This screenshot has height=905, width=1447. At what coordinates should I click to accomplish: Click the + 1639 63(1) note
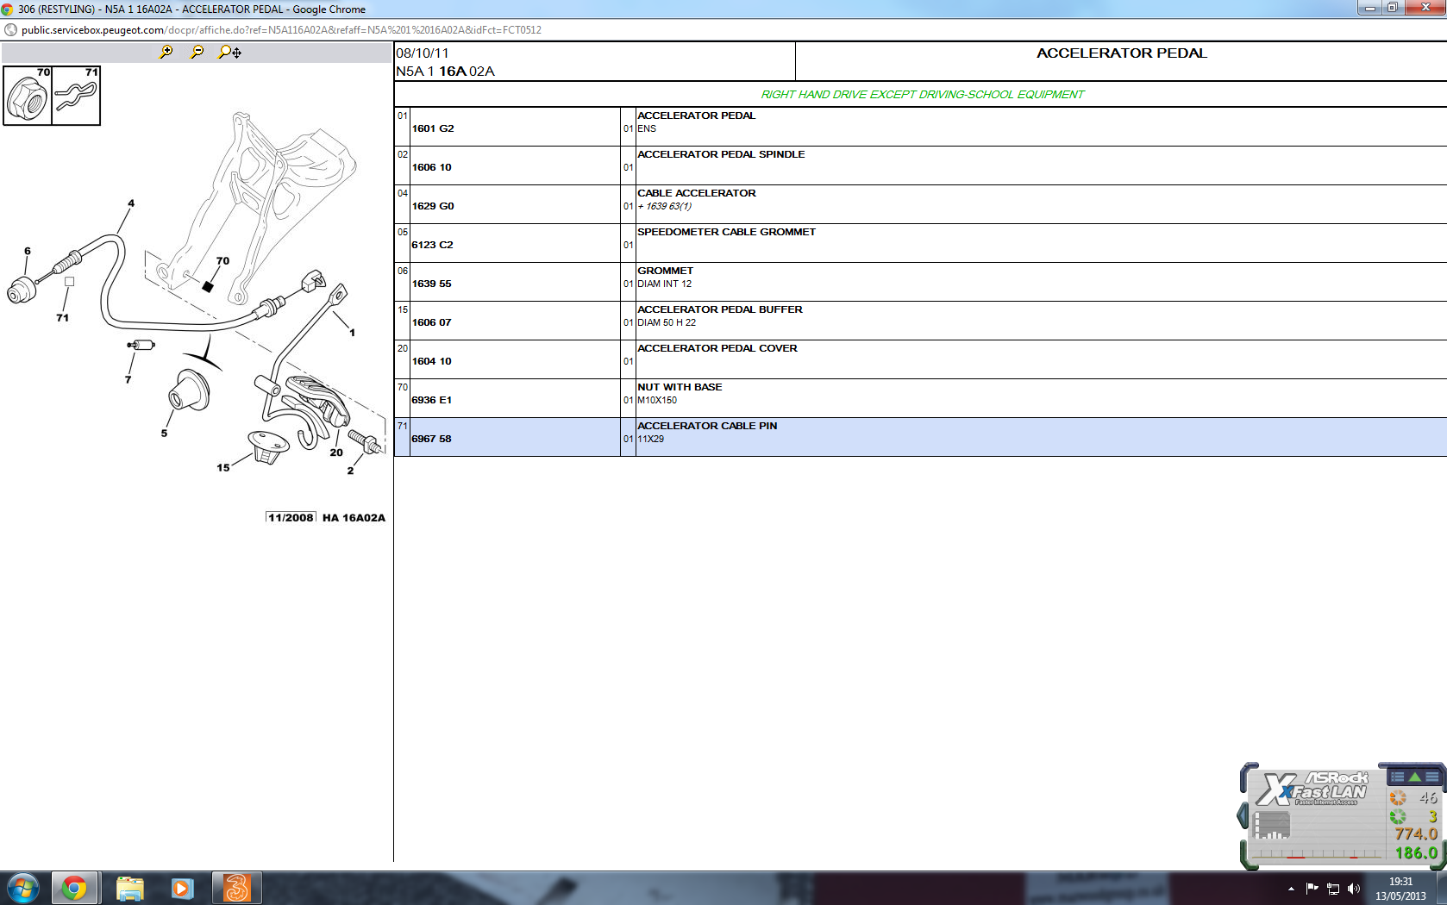coord(665,206)
